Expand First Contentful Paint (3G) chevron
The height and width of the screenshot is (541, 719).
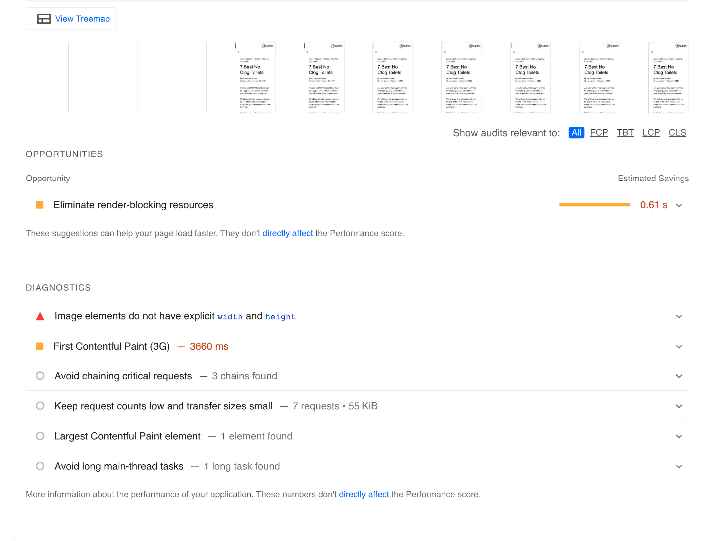click(679, 347)
